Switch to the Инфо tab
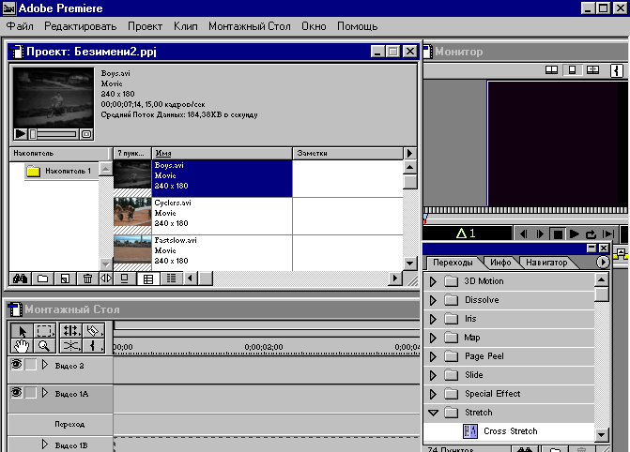 pyautogui.click(x=500, y=263)
